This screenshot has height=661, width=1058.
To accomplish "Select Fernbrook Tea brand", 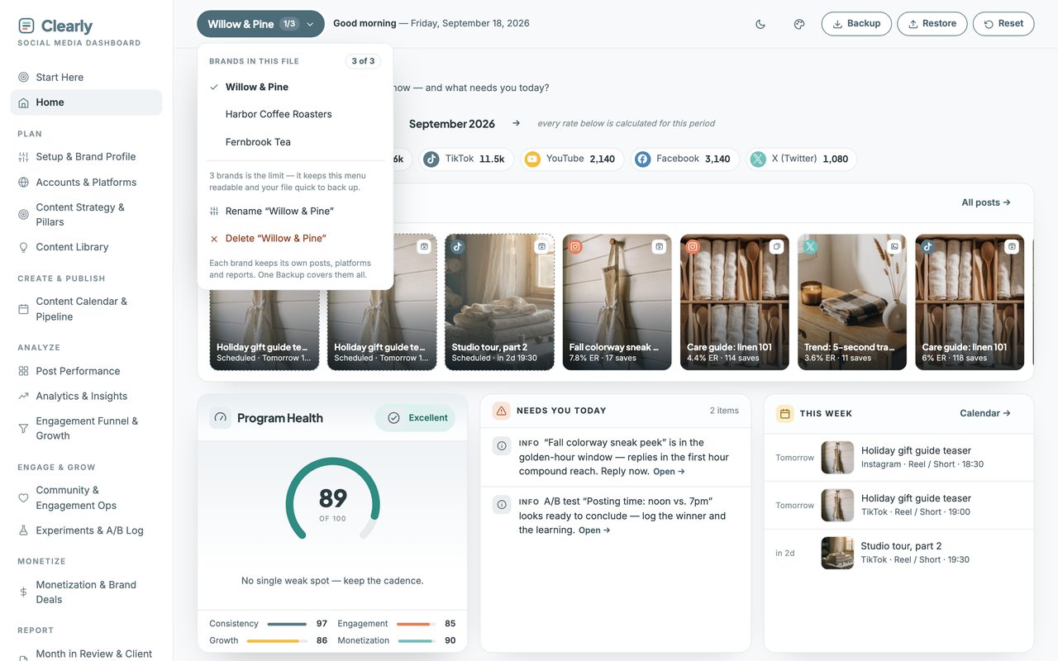I will [295, 142].
